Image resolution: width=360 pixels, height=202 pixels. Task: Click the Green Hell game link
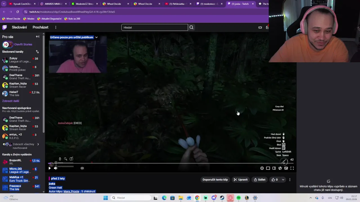click(x=55, y=187)
